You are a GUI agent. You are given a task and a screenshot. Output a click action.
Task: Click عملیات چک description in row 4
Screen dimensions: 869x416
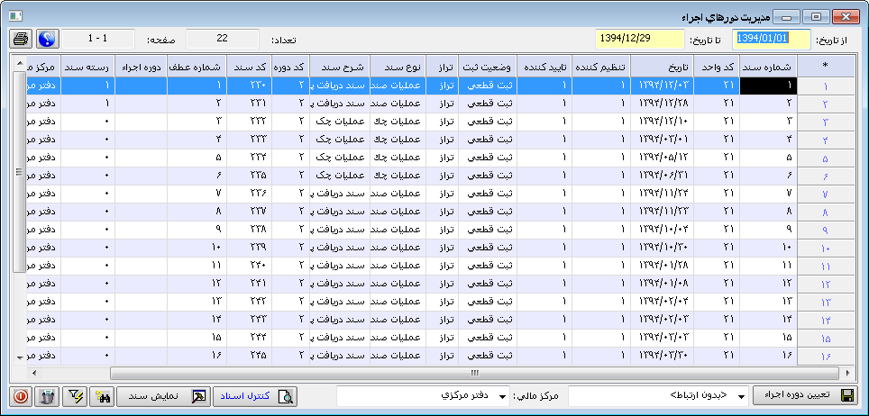339,140
